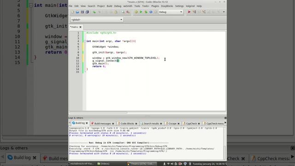Switch to the Cscope tab
Viewport: 295px width, 166px height.
[172, 124]
